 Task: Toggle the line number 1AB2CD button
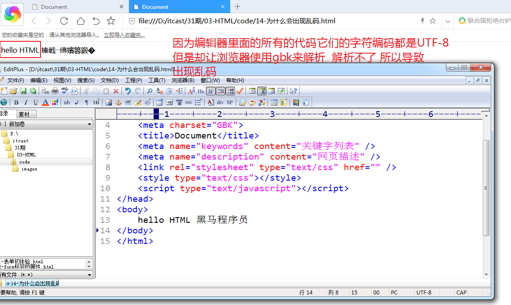click(230, 91)
